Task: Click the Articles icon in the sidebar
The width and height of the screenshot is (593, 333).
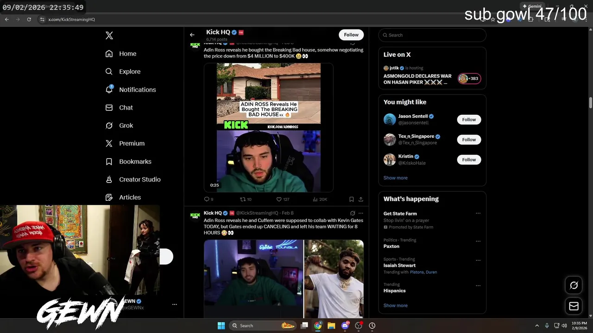Action: (109, 197)
